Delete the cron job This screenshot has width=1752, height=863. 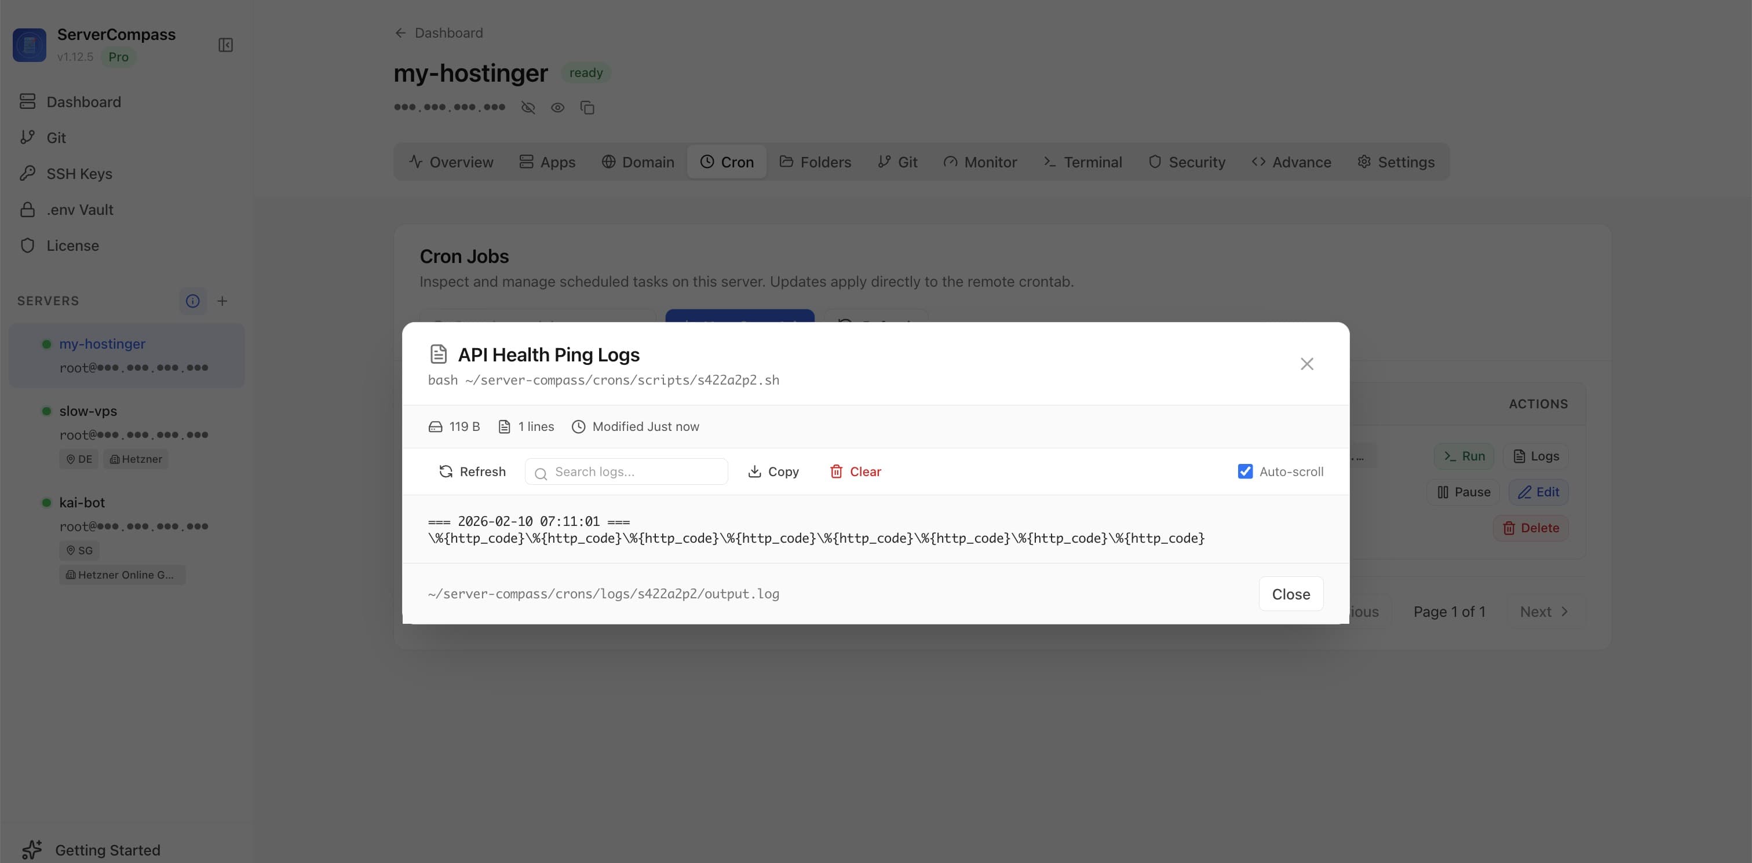1531,528
